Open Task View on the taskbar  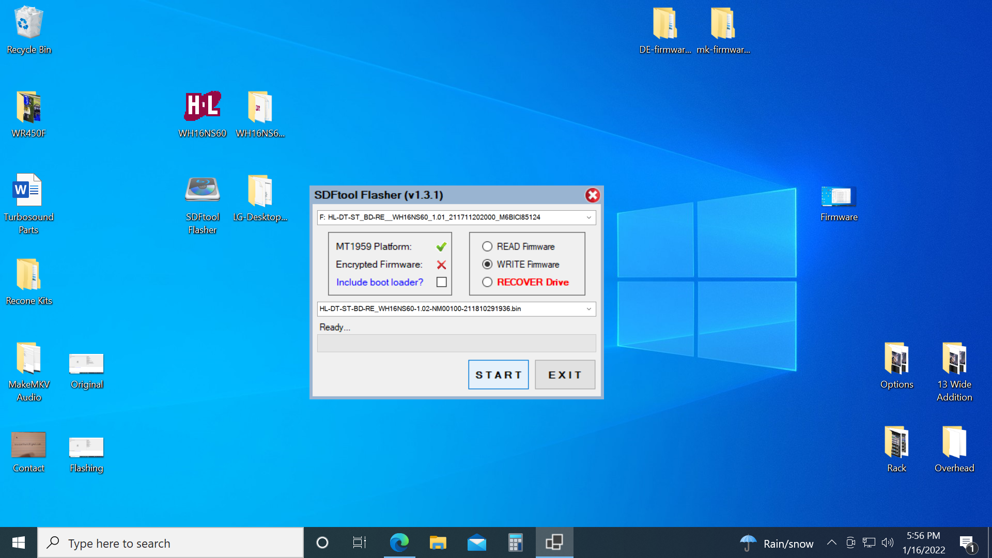point(360,542)
